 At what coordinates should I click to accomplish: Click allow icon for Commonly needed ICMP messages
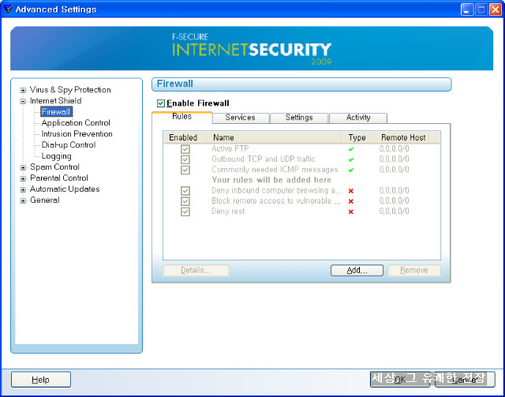[351, 170]
